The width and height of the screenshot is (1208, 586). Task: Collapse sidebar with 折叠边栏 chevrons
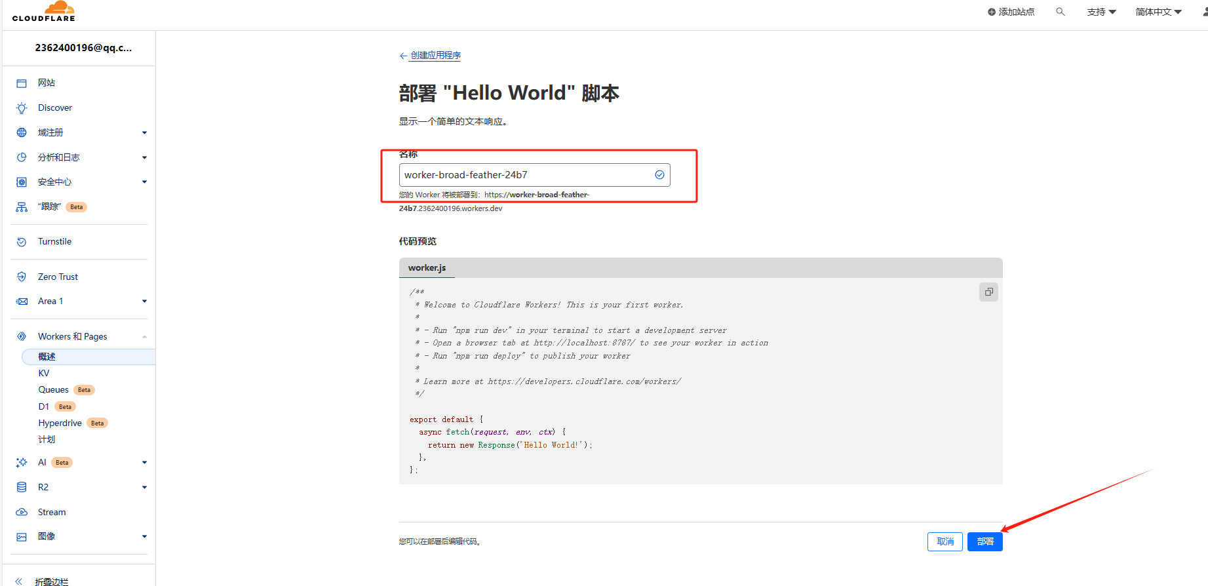click(x=19, y=581)
